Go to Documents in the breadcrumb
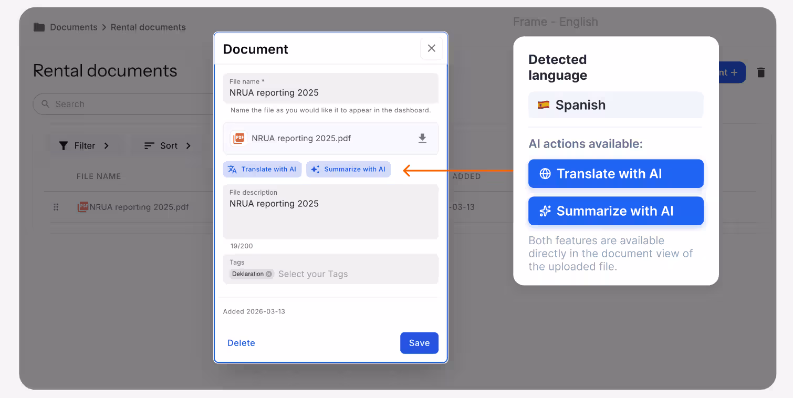 pos(74,27)
